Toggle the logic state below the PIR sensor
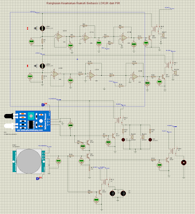Viewport: 195px width, 214px height. click(x=37, y=178)
